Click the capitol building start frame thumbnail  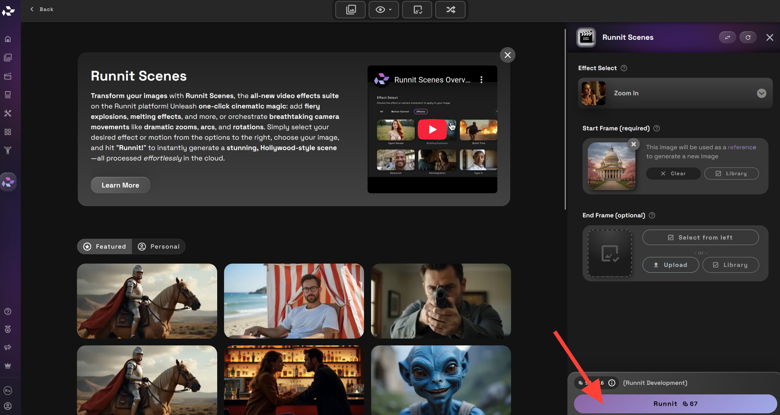(611, 166)
